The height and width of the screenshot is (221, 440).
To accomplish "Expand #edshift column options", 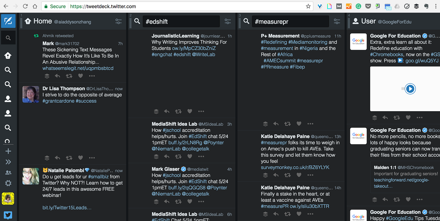I will coord(228,21).
